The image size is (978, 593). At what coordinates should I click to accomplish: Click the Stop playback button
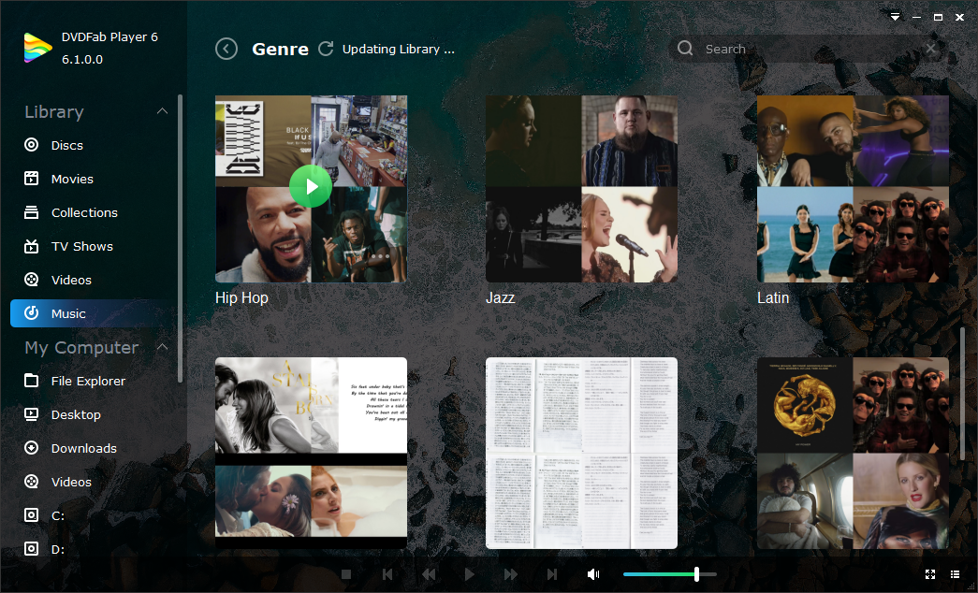pos(346,574)
